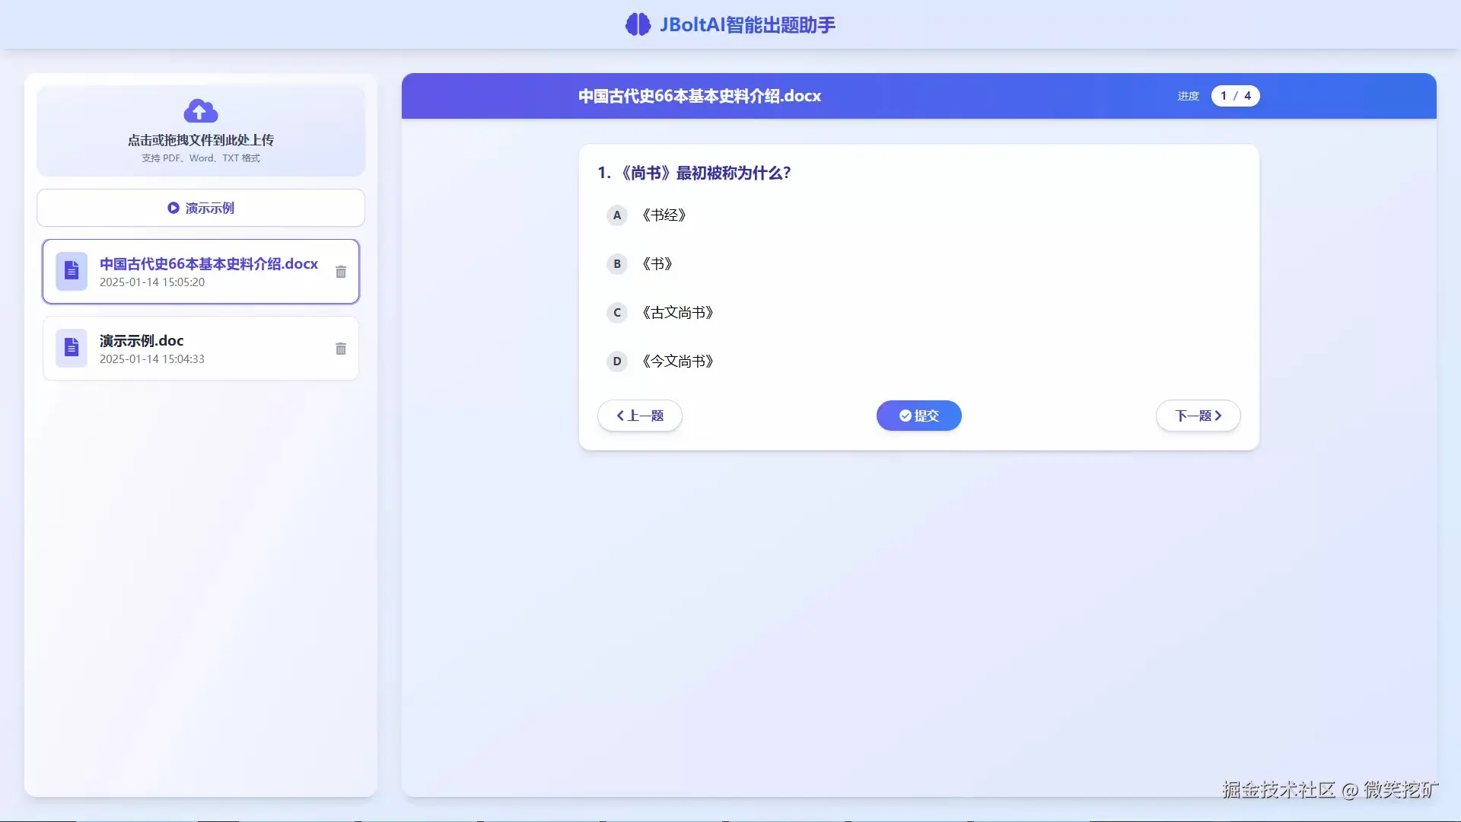Click the document icon of 中国古代史 docx file

click(72, 271)
